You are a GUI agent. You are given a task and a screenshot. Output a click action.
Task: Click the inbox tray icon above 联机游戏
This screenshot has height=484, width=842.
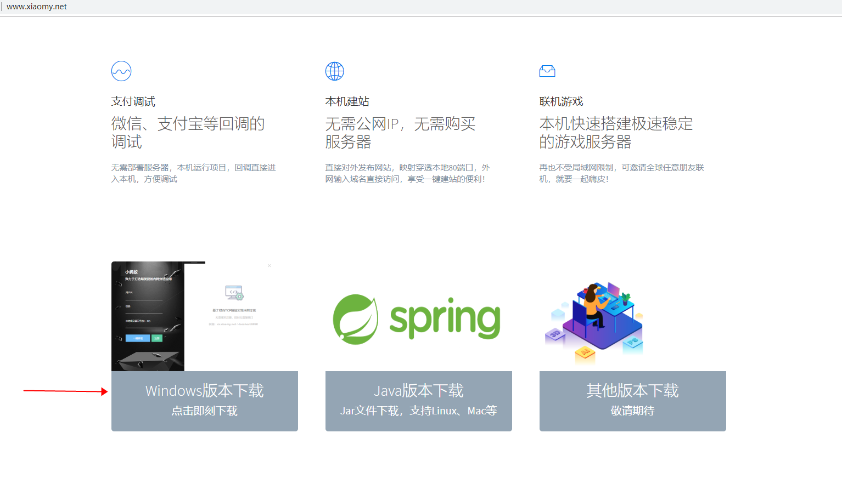pos(547,71)
